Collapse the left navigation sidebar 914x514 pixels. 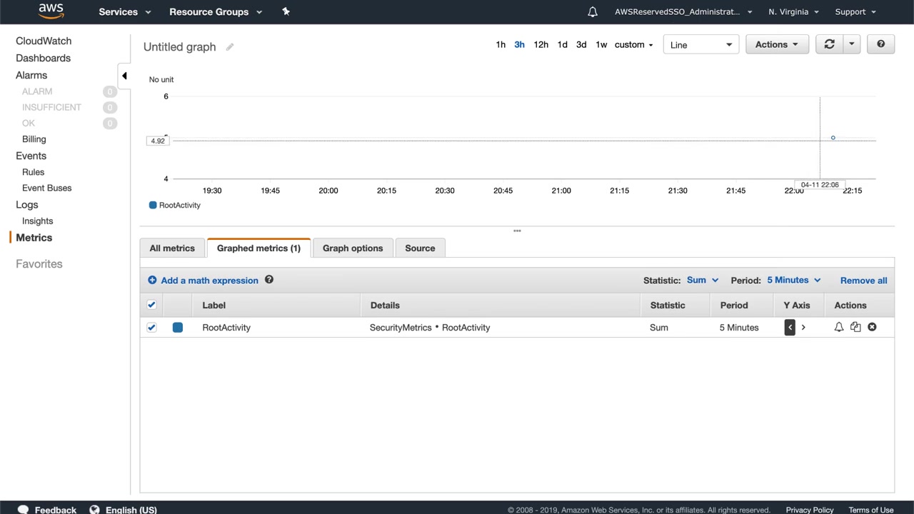[124, 76]
